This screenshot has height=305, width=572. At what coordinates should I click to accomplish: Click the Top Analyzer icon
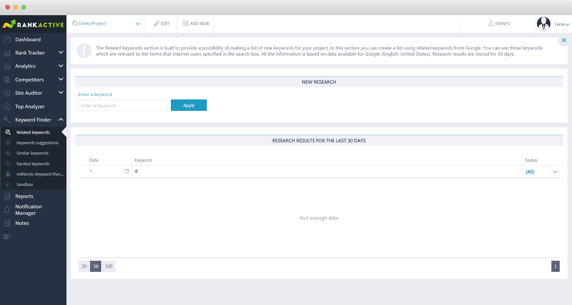click(x=7, y=107)
